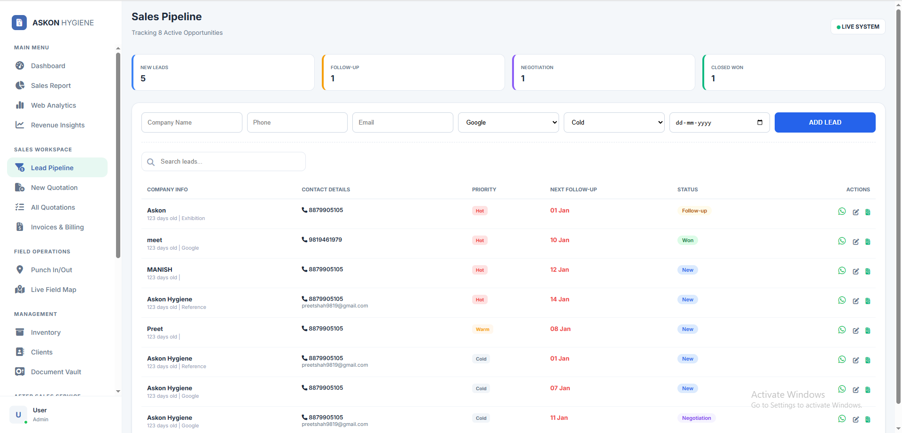Click the New Leads summary card
This screenshot has height=433, width=902.
[x=223, y=72]
